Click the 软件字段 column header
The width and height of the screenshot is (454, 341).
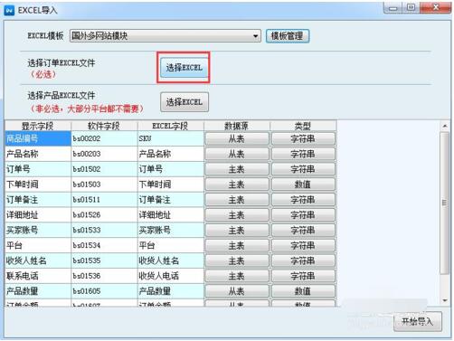104,126
